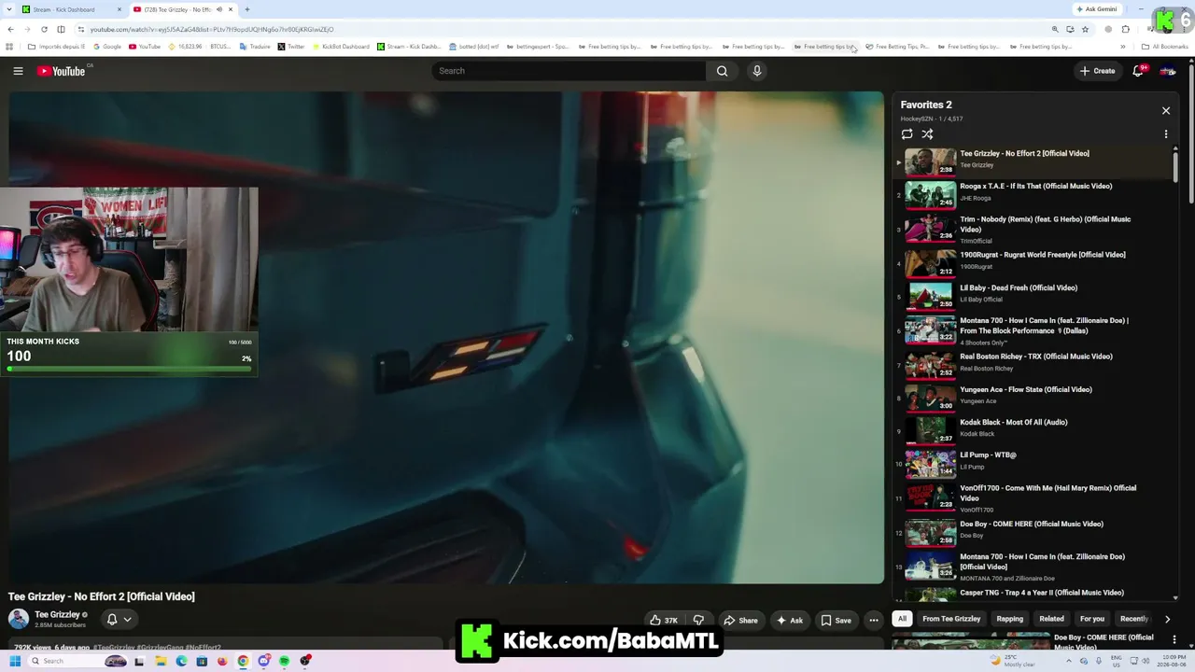Open the notification bell dropdown for Tee Grizzley

pos(119,619)
